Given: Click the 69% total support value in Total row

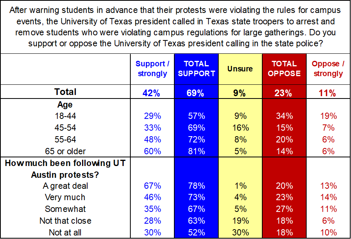Looking at the screenshot, I should (196, 93).
